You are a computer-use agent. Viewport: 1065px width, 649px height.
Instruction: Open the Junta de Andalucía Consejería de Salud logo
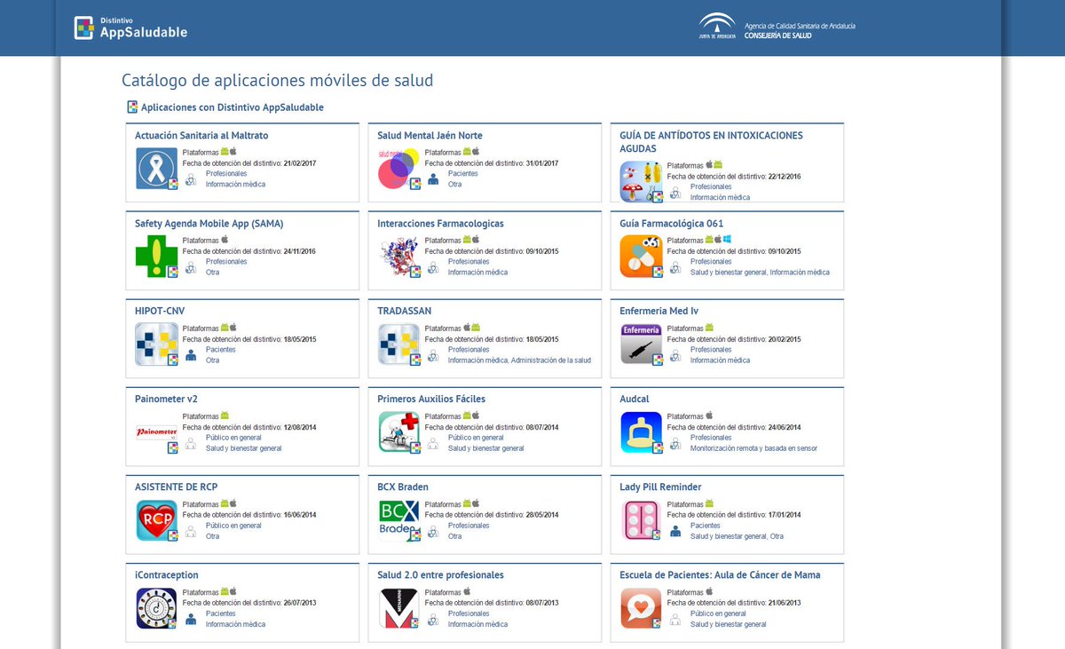[x=777, y=27]
